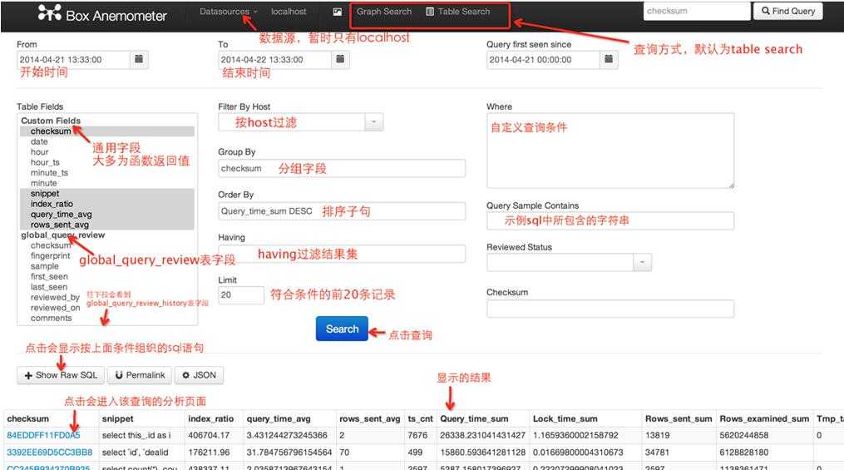The width and height of the screenshot is (844, 470).
Task: Click the JSON button
Action: [200, 375]
